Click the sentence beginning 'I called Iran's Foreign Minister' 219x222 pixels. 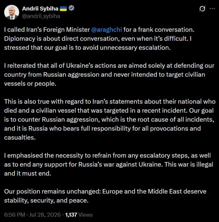(99, 30)
